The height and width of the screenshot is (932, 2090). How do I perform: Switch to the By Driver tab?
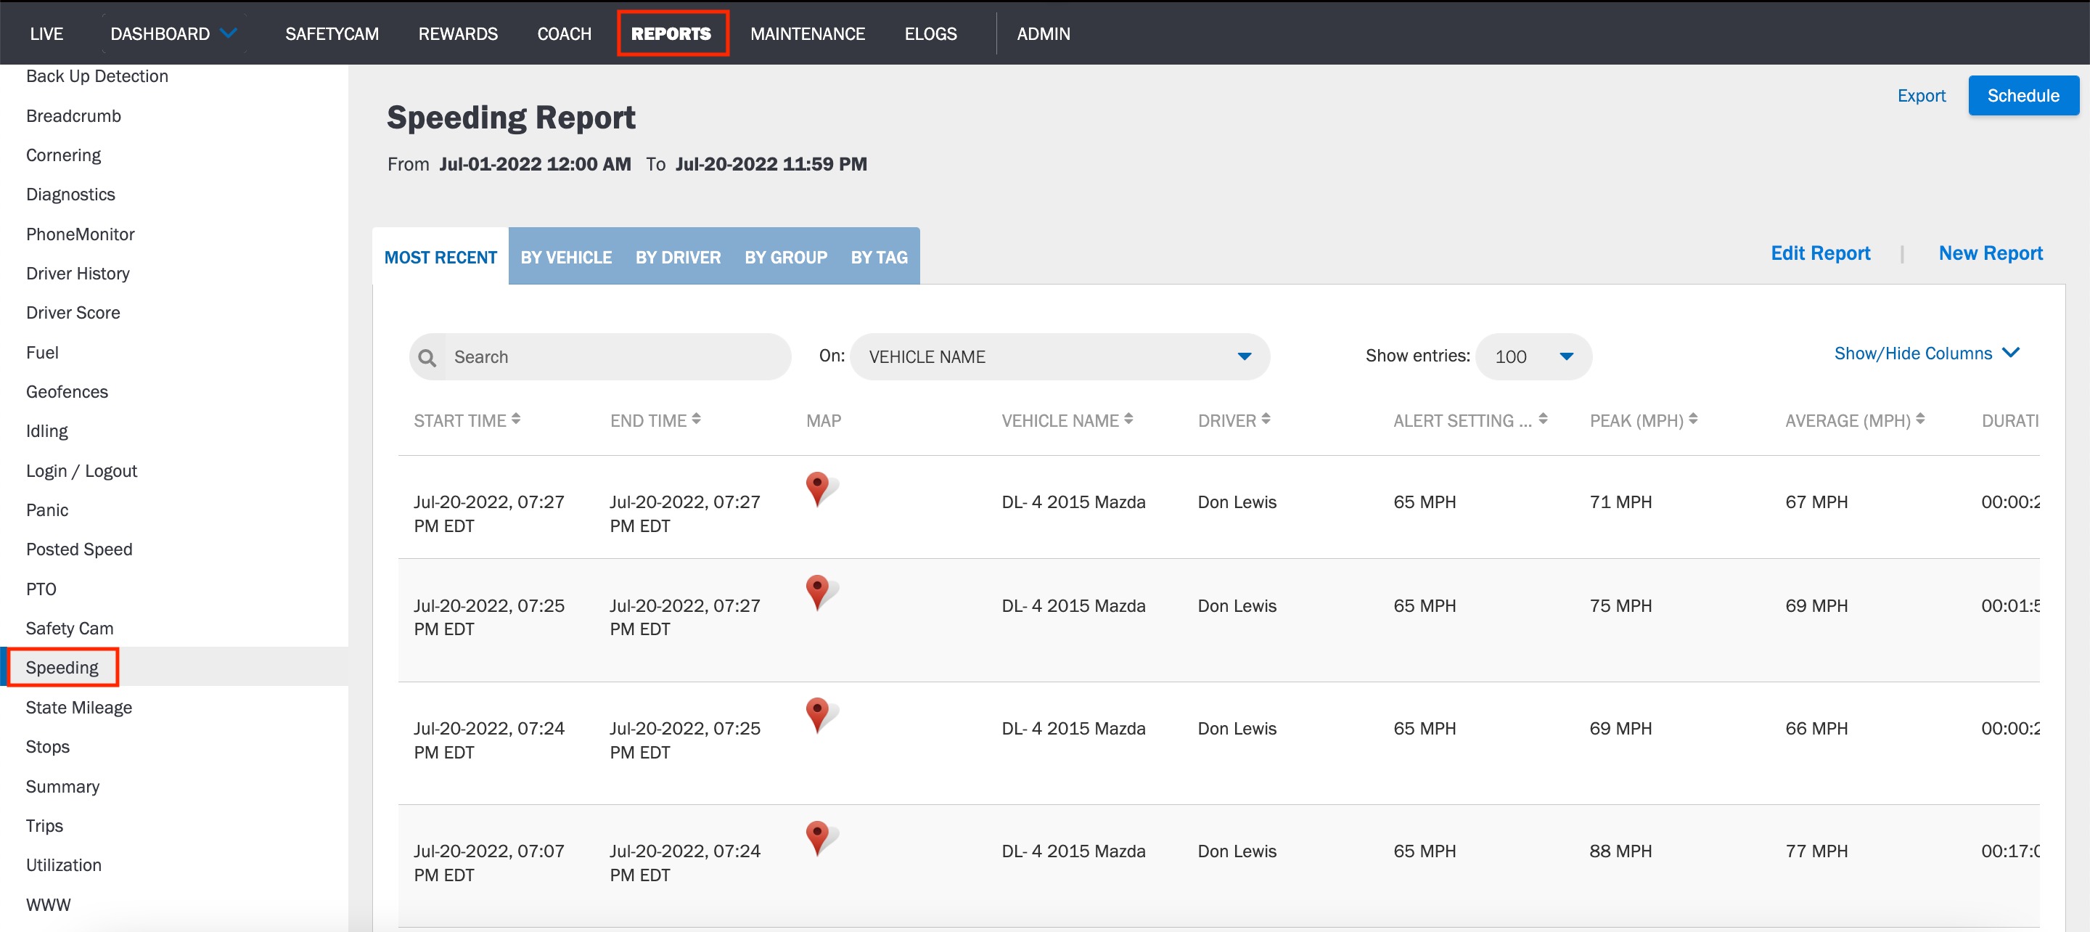coord(679,258)
